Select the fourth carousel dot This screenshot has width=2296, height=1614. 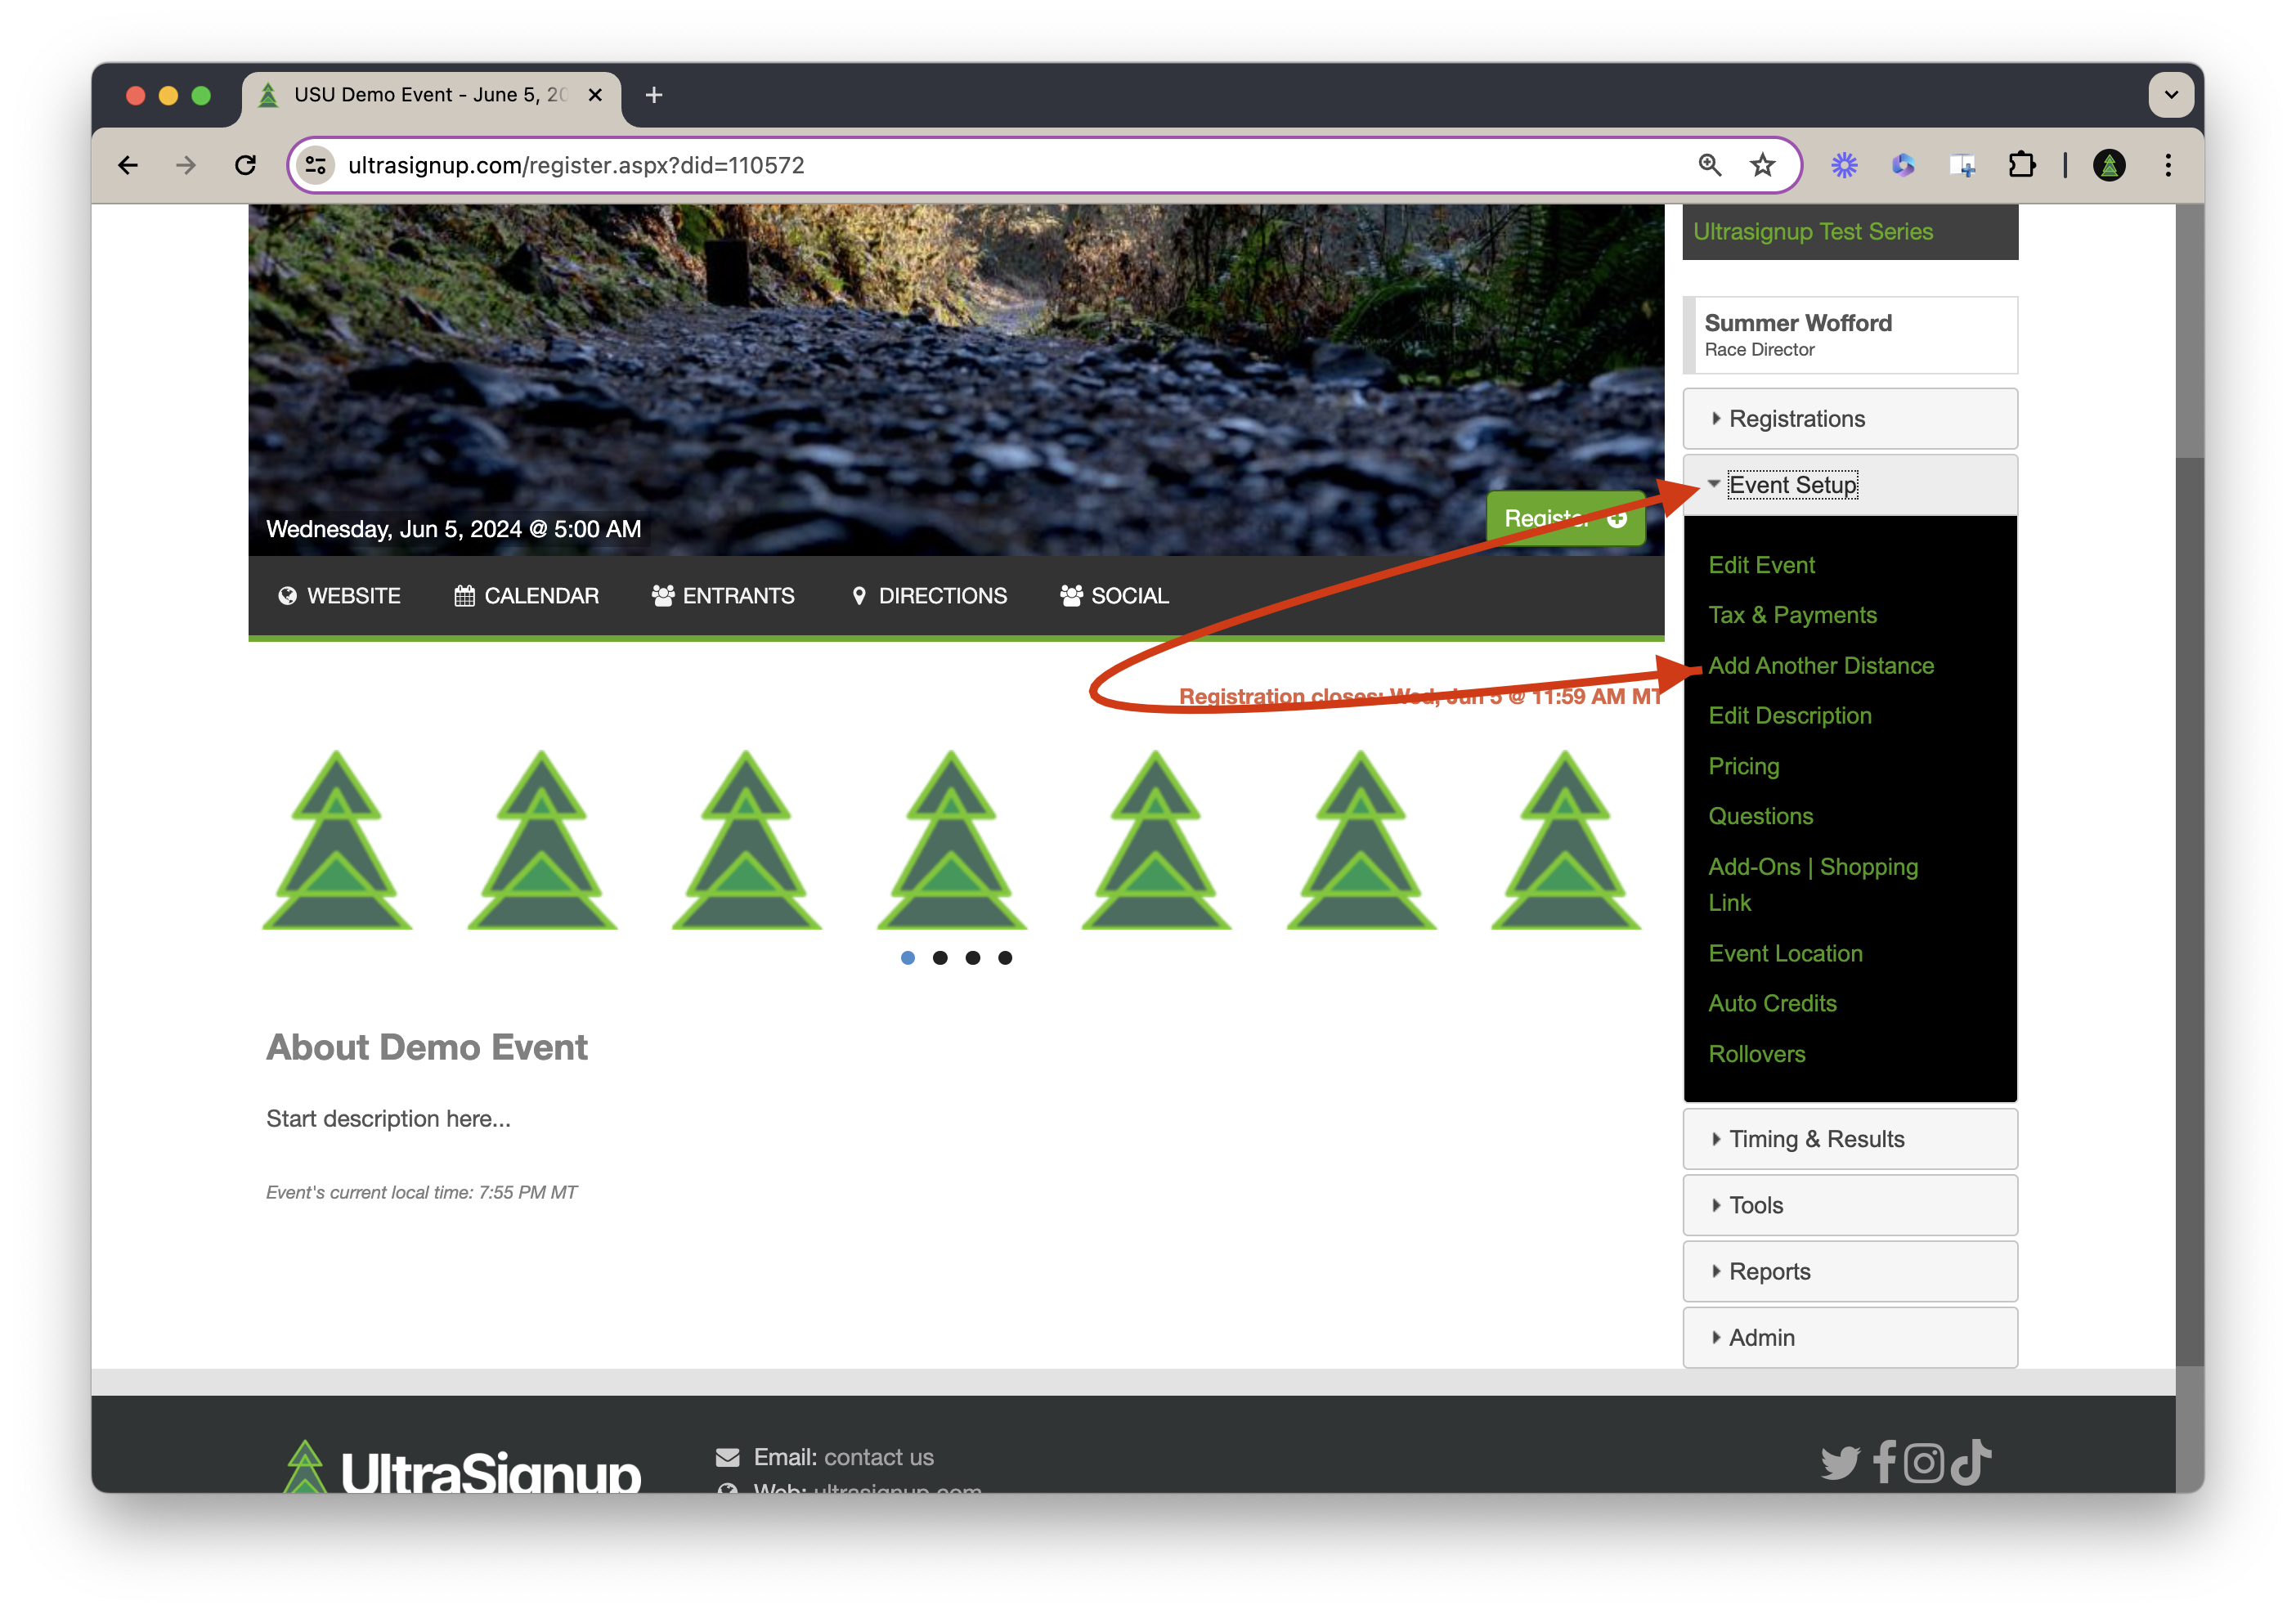(1005, 958)
